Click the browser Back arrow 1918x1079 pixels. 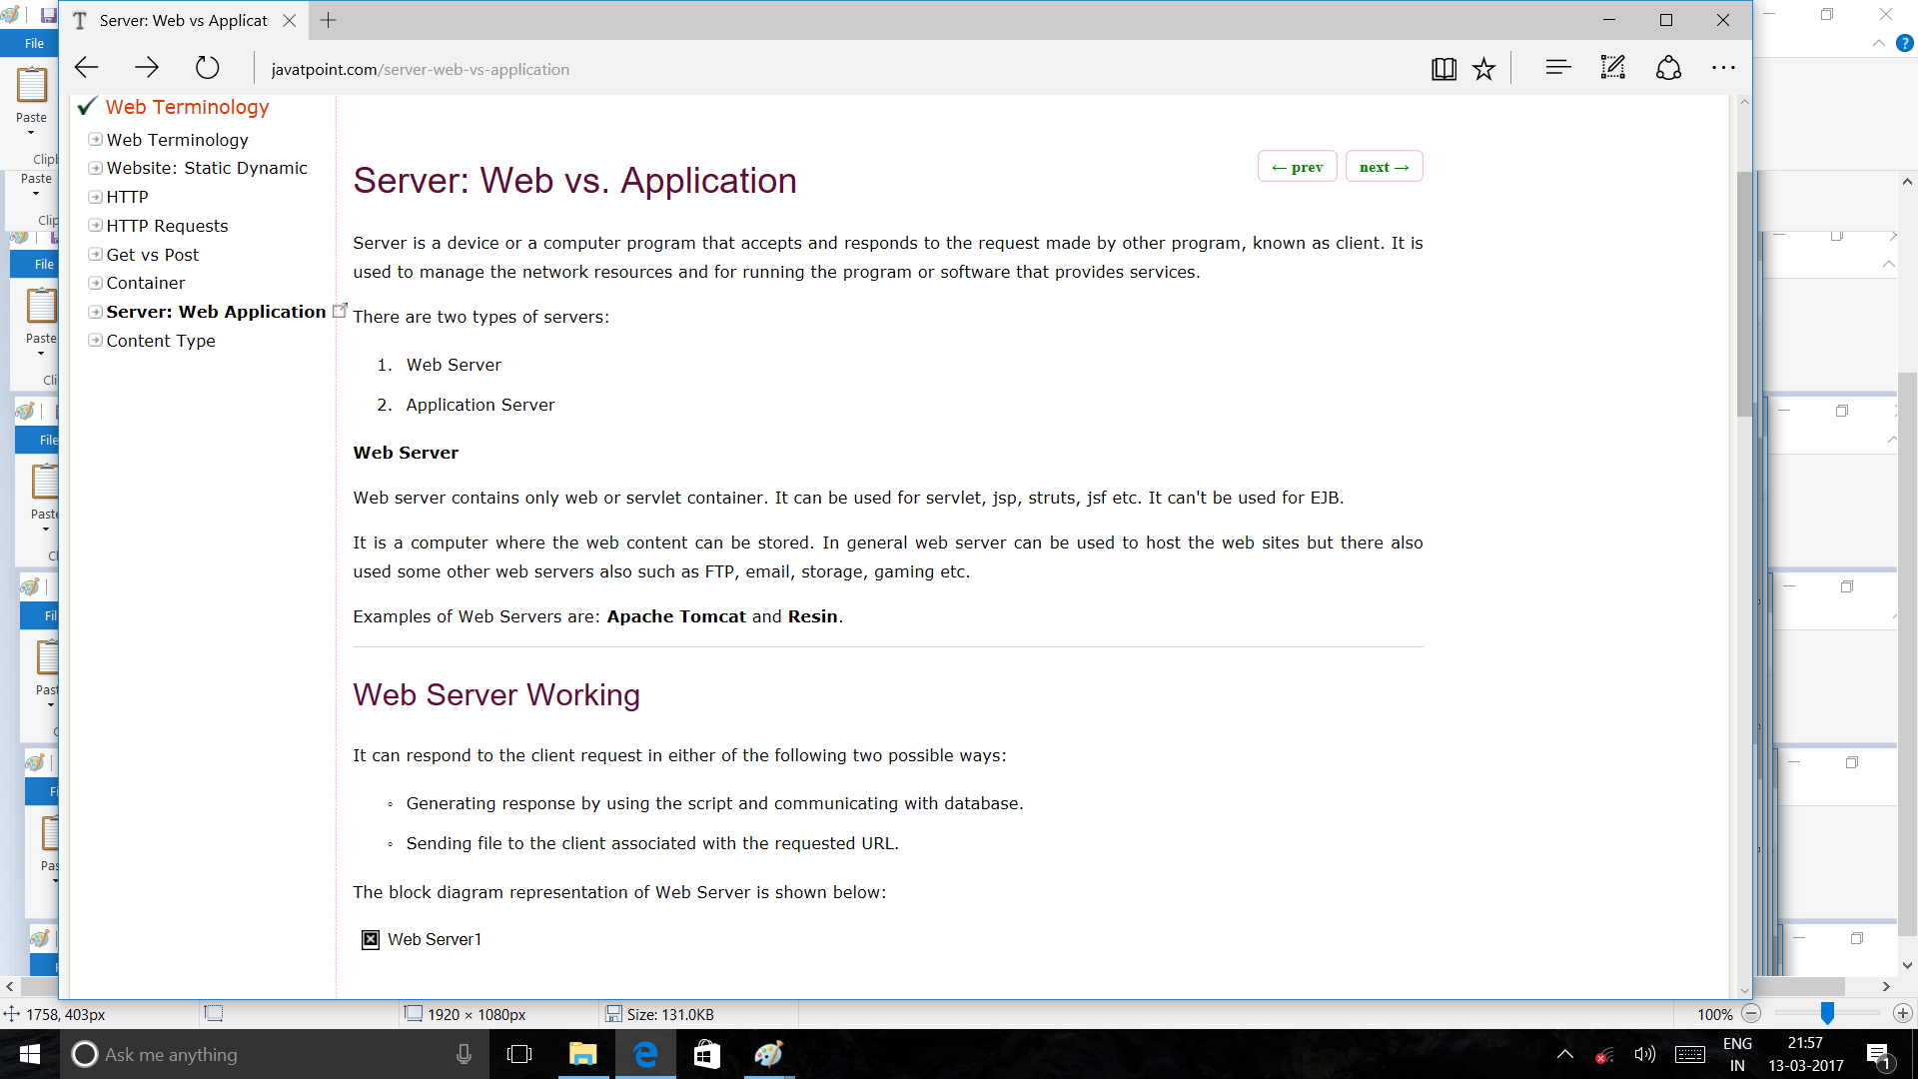(x=87, y=68)
